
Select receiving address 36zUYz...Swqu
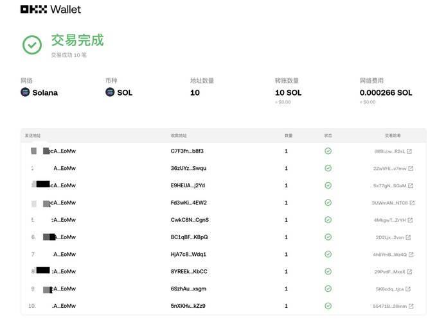(188, 168)
